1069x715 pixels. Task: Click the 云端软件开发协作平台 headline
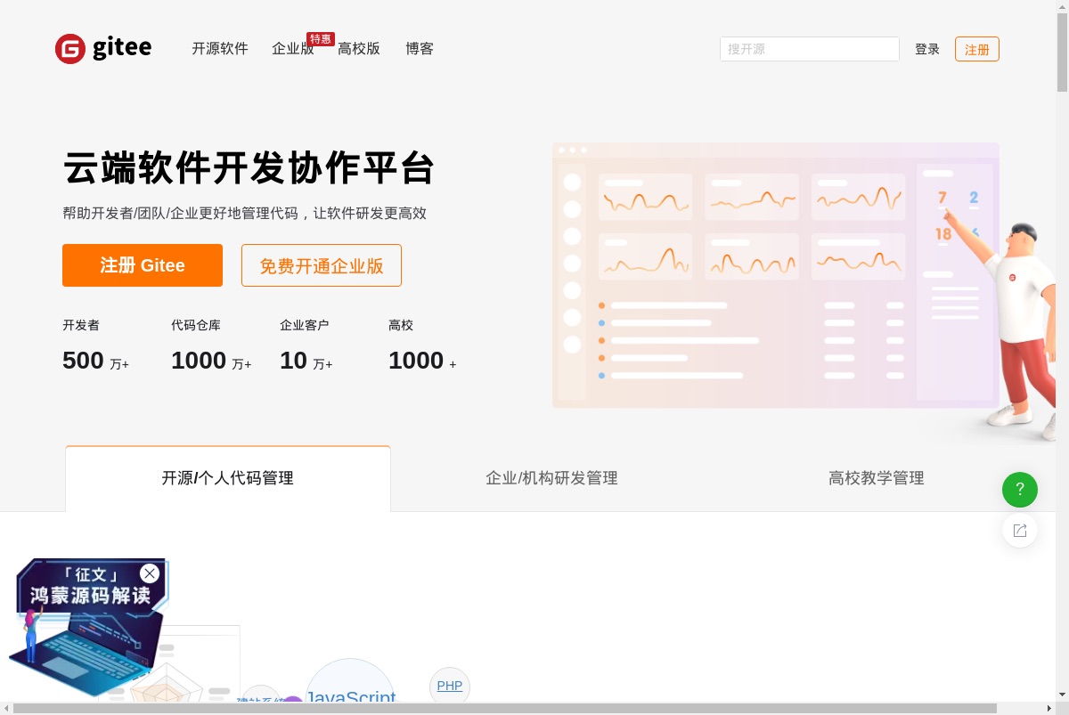[x=249, y=167]
